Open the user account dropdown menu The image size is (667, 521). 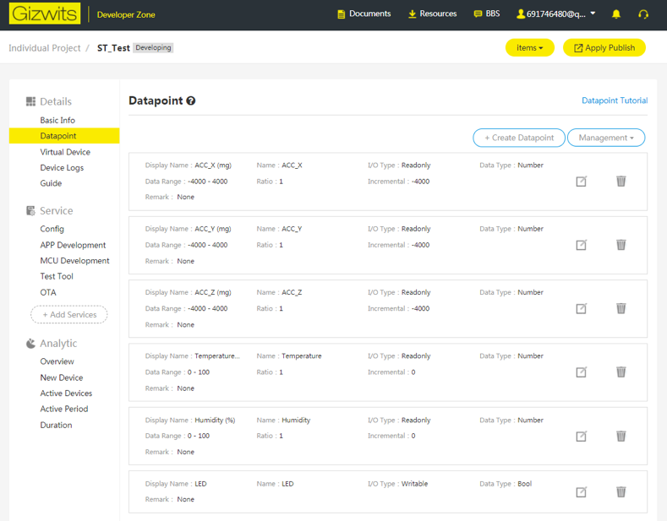(x=556, y=14)
